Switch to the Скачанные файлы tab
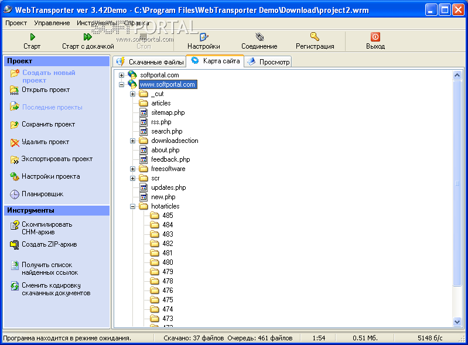Screen dimensions: 468x345 point(150,62)
